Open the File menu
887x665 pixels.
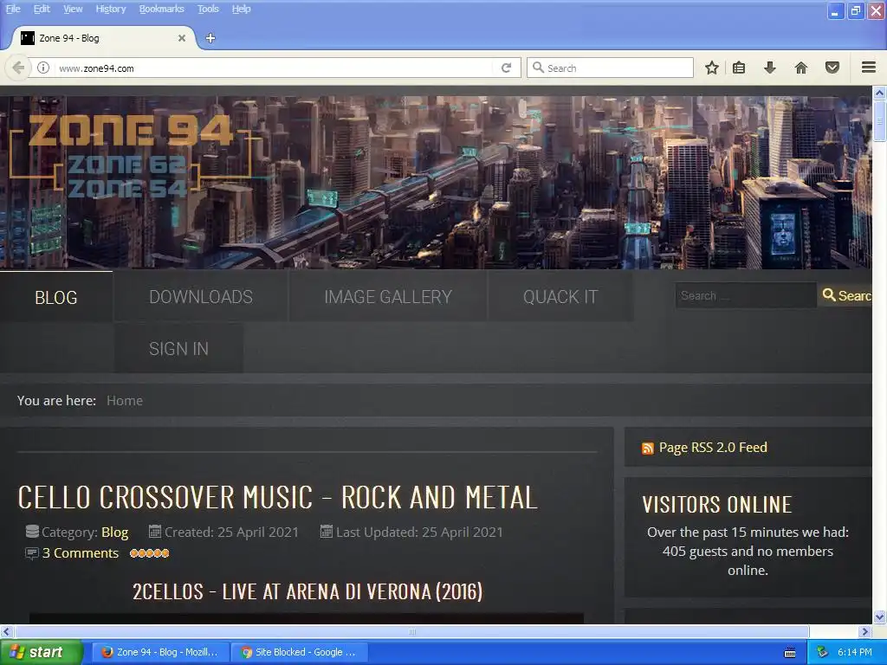tap(13, 9)
